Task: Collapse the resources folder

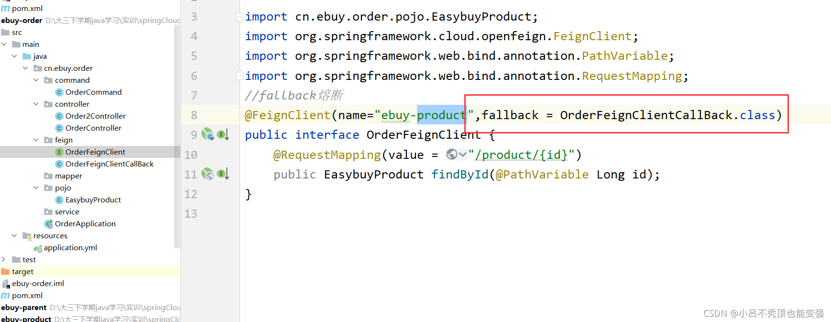Action: pyautogui.click(x=14, y=235)
